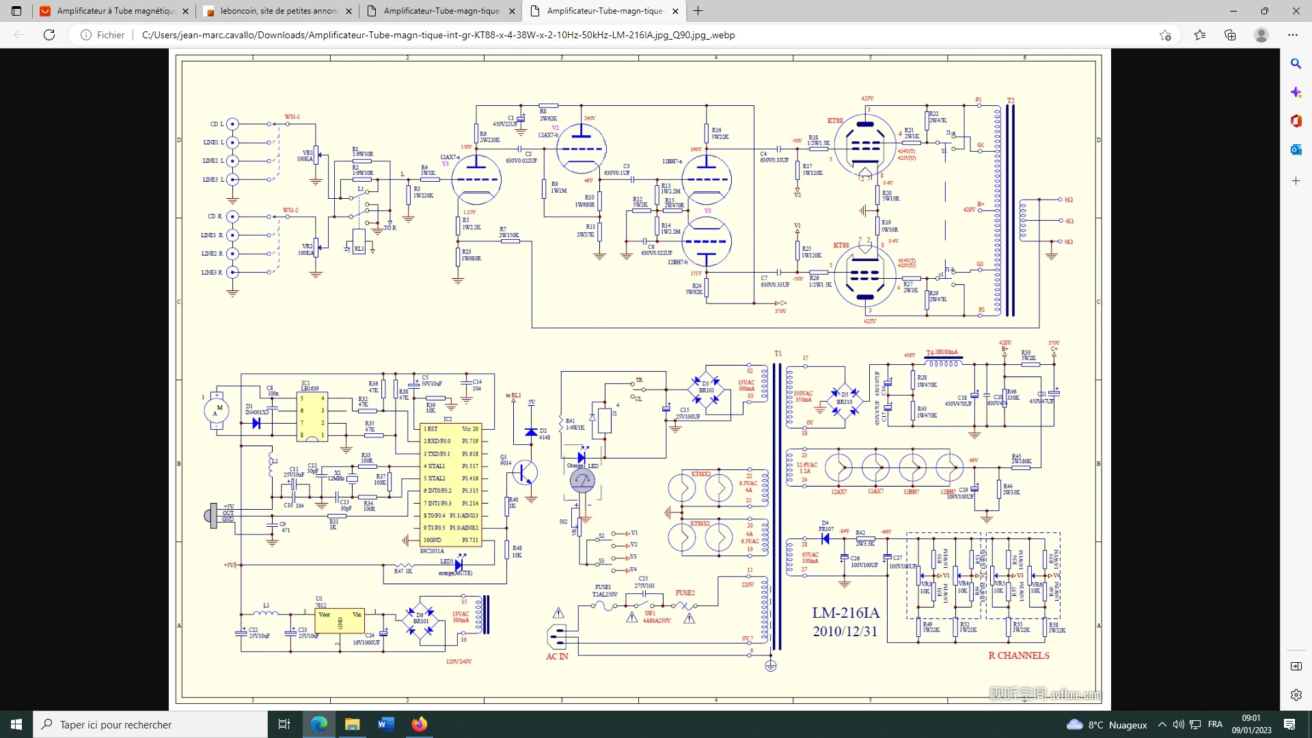Open the tab actions menu icon
1312x738 pixels.
coord(16,11)
